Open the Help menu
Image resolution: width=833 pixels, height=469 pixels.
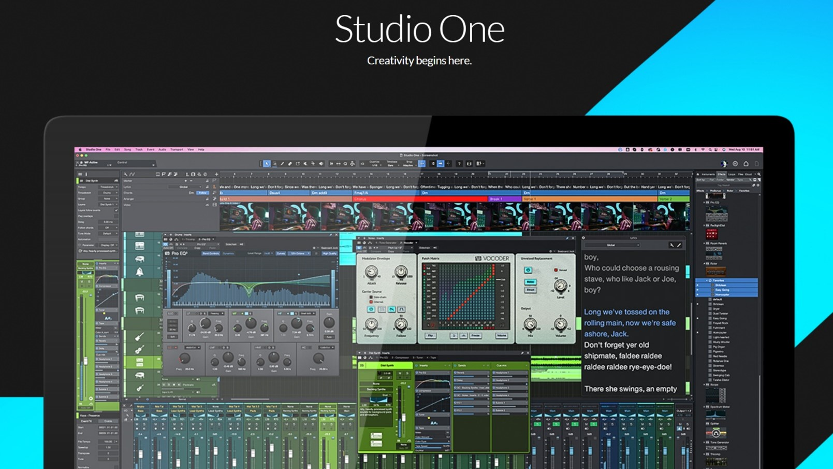tap(201, 149)
